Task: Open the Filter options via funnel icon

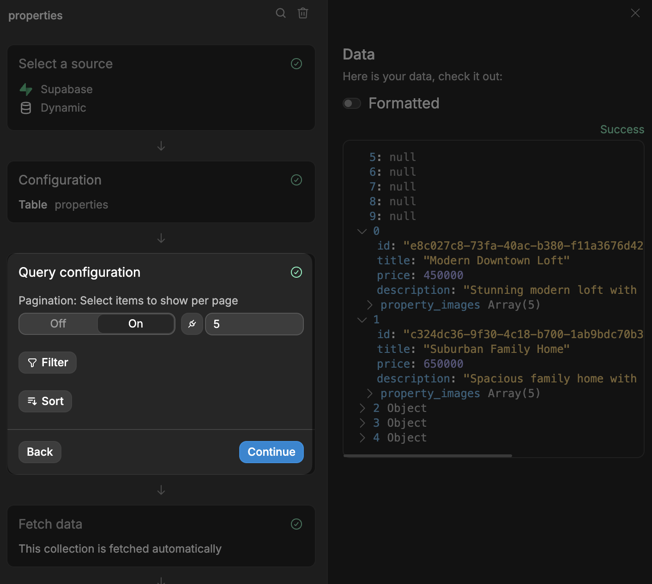Action: click(x=32, y=363)
